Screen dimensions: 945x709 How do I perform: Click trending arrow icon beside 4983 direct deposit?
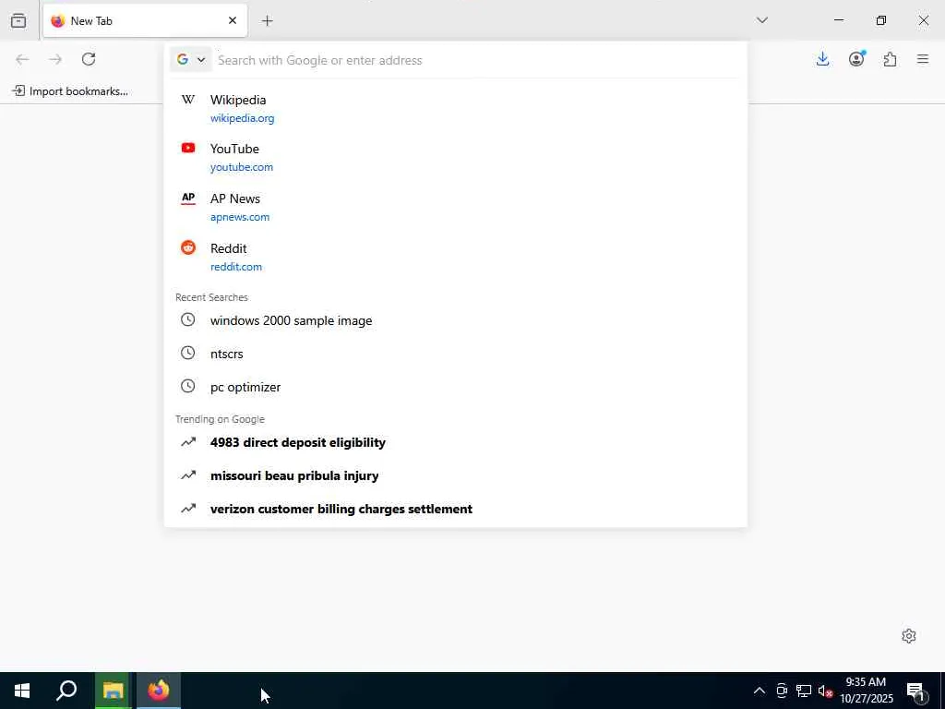click(x=188, y=442)
